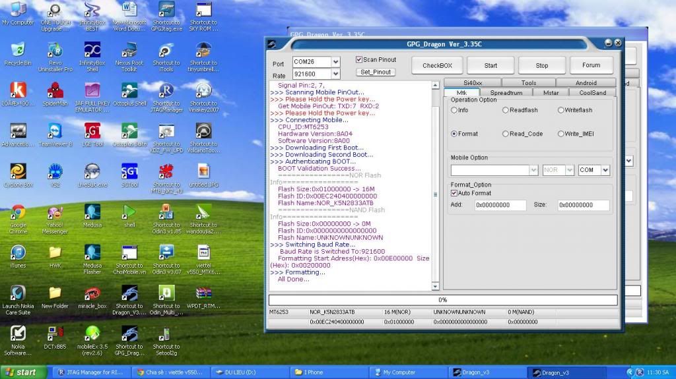The height and width of the screenshot is (379, 676).
Task: Click the Add address input field
Action: tap(500, 205)
